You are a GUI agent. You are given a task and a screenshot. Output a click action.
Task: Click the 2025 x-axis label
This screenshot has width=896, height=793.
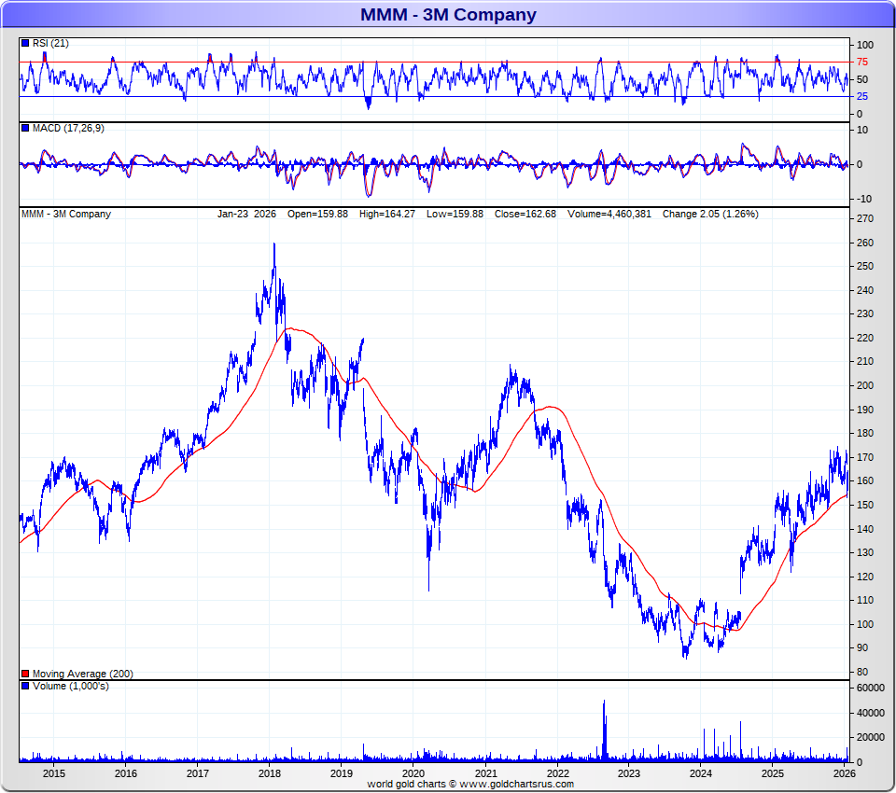point(773,773)
